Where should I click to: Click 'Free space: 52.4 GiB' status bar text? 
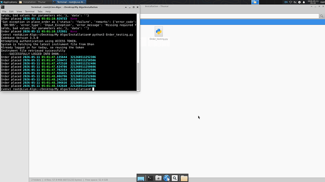(97, 180)
